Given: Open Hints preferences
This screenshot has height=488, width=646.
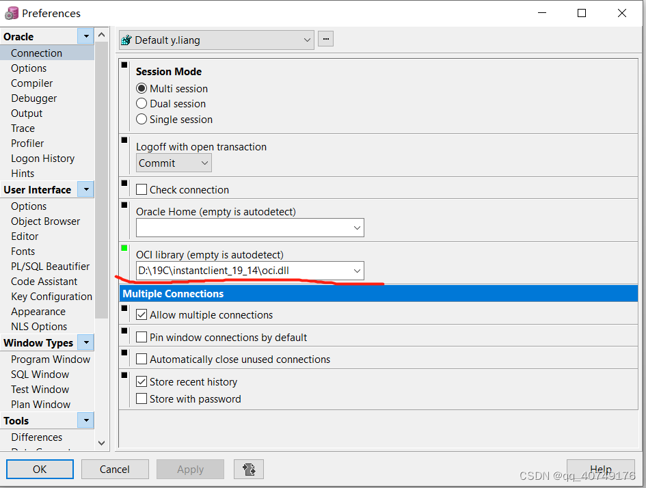Looking at the screenshot, I should (23, 174).
